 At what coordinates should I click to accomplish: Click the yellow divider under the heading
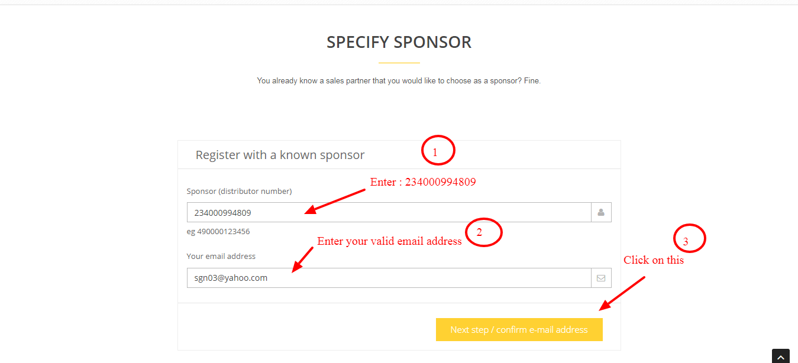point(399,63)
